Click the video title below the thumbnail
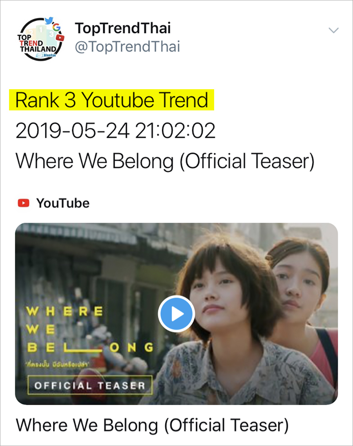Image resolution: width=353 pixels, height=446 pixels. [152, 425]
